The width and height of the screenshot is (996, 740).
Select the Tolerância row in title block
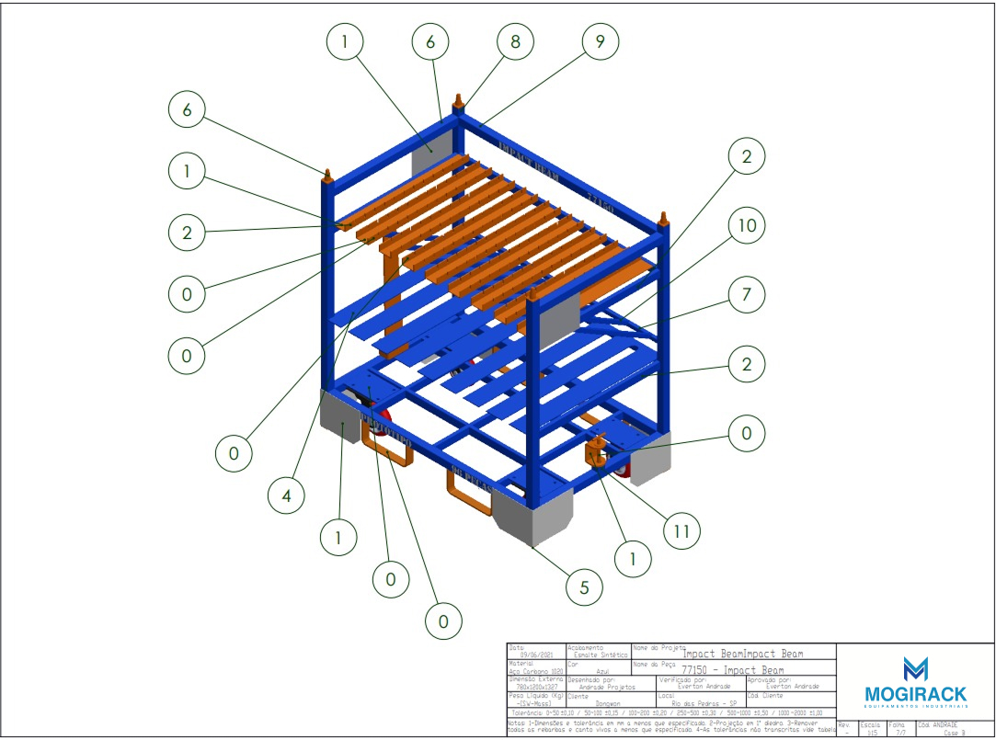pos(671,713)
